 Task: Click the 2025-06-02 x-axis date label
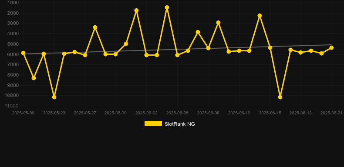[x=146, y=113]
